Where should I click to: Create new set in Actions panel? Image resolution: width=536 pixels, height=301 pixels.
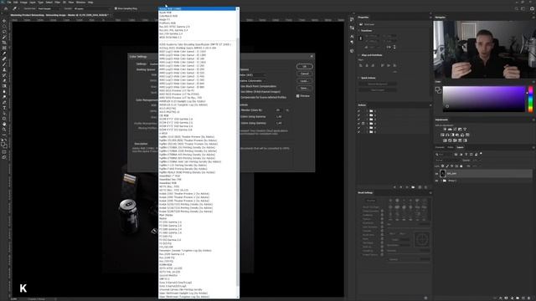(413, 187)
